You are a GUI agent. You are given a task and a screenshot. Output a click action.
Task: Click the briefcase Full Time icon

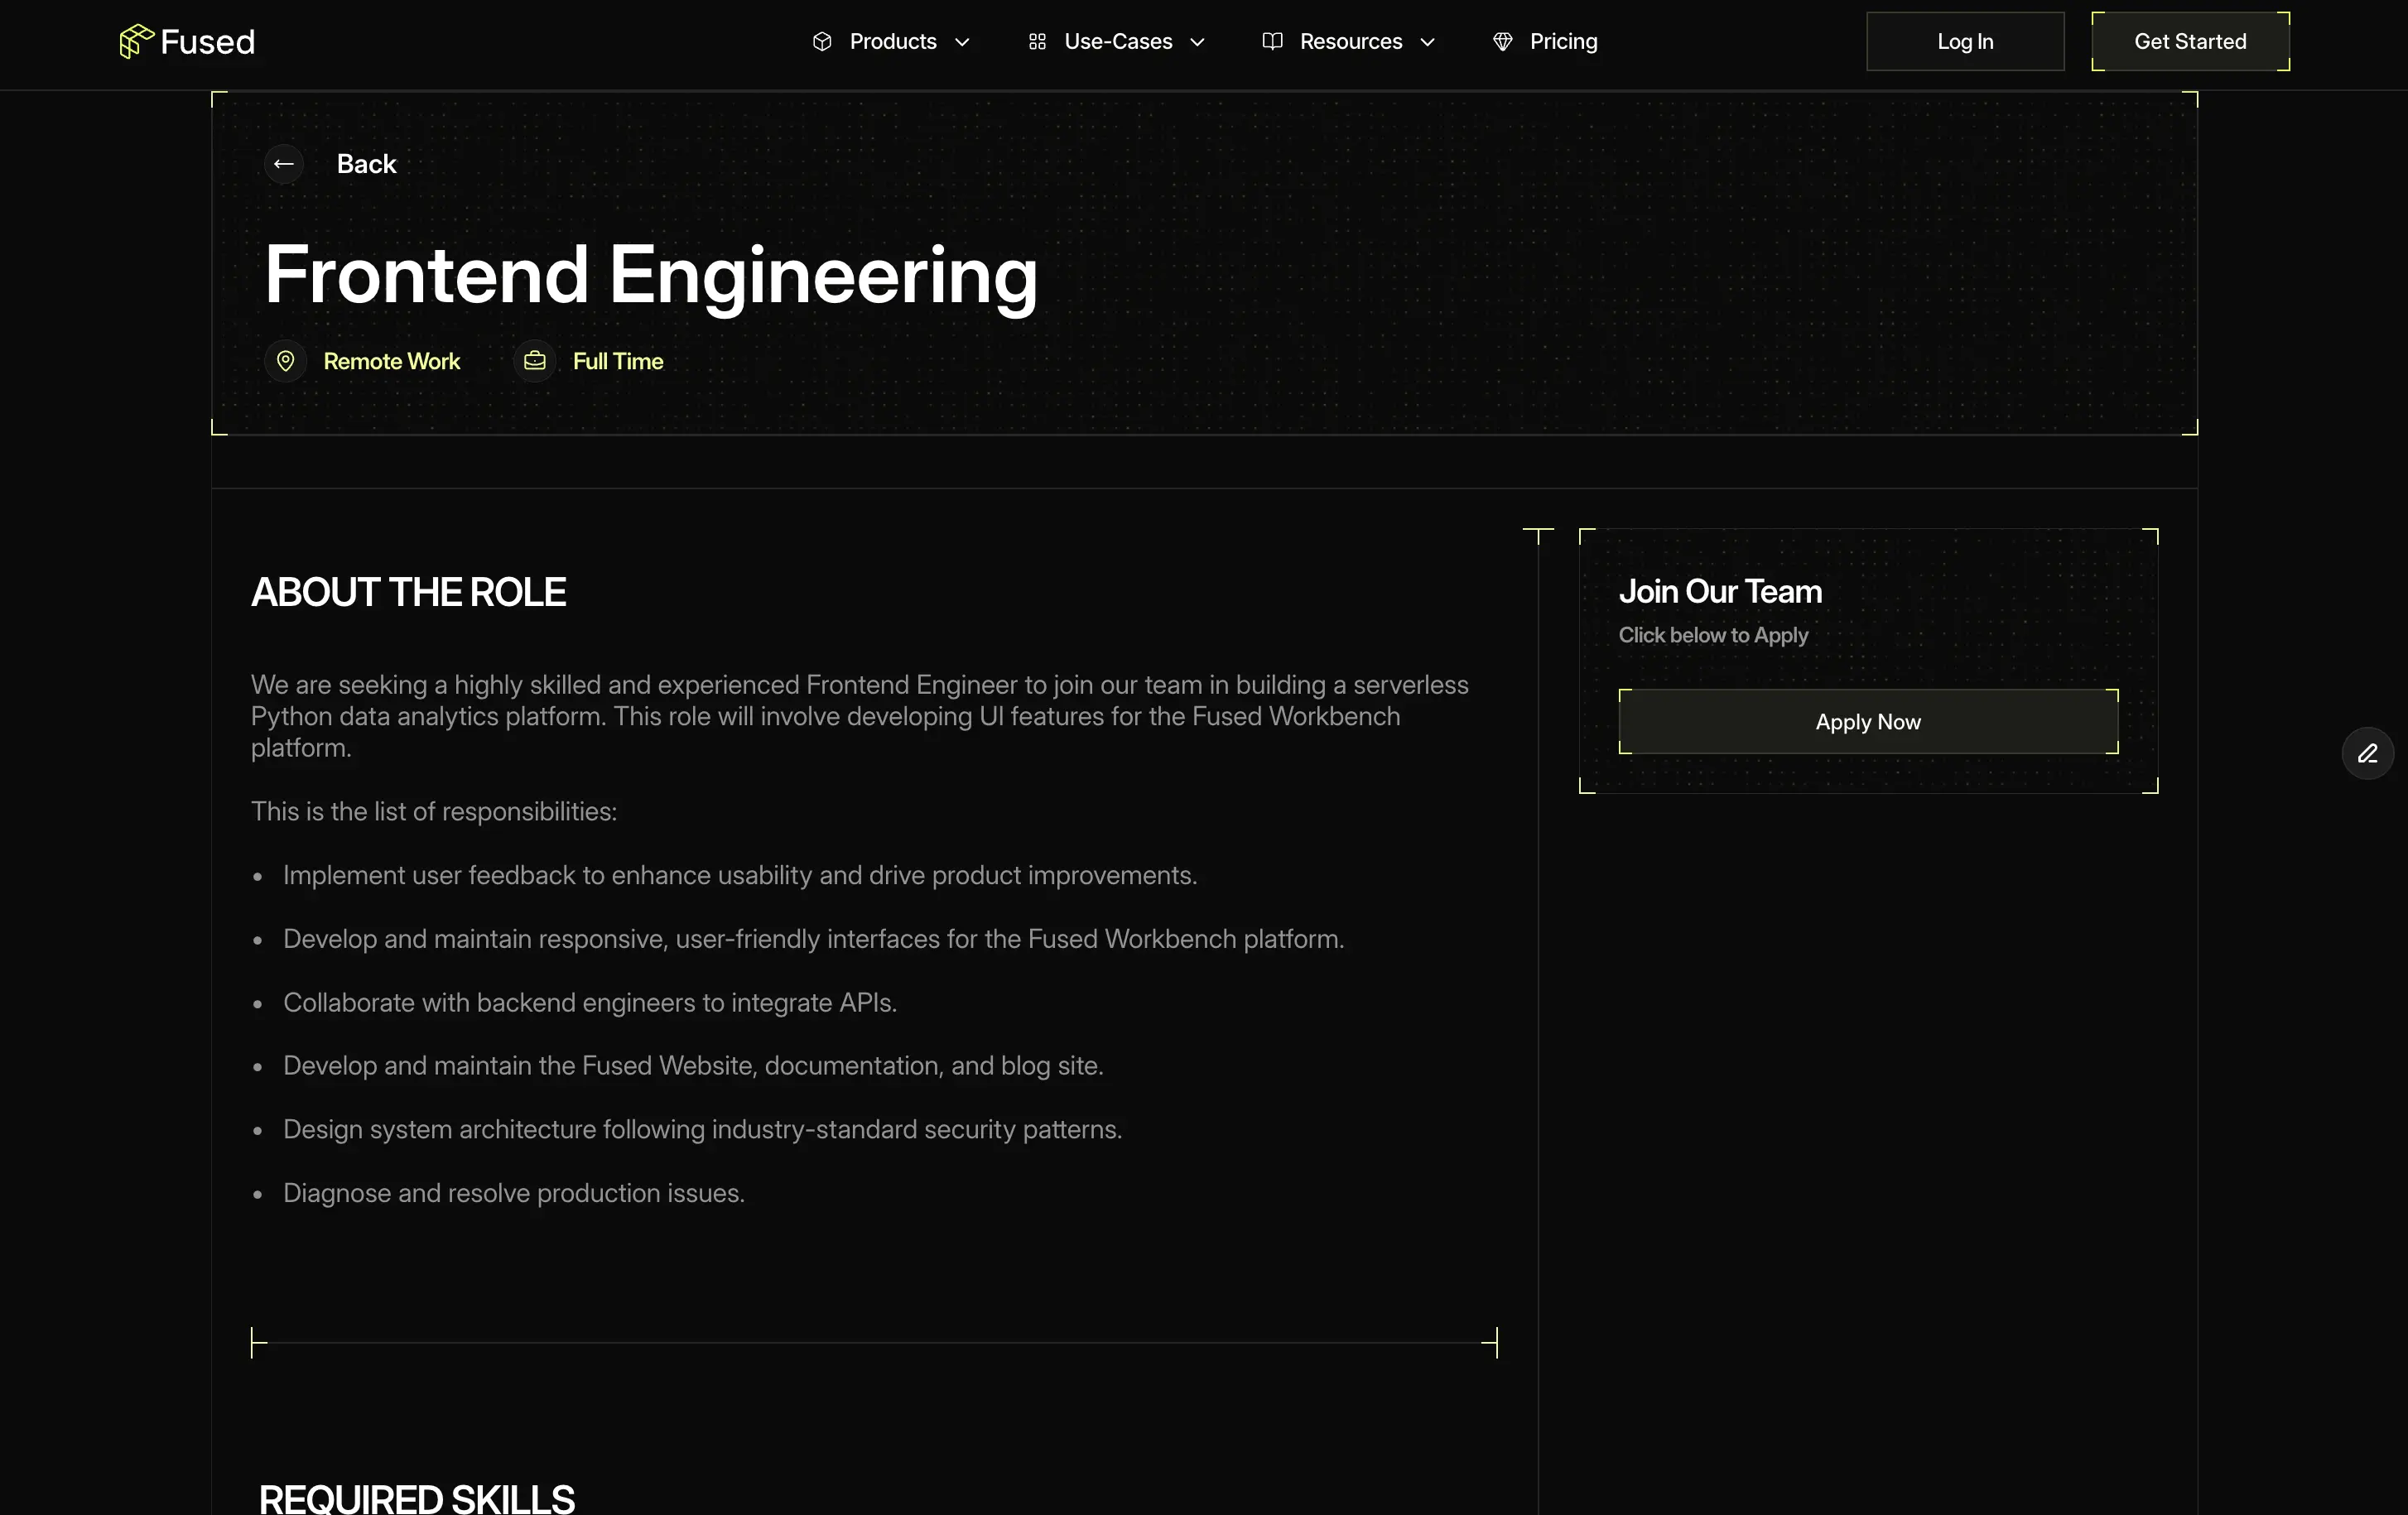coord(535,361)
